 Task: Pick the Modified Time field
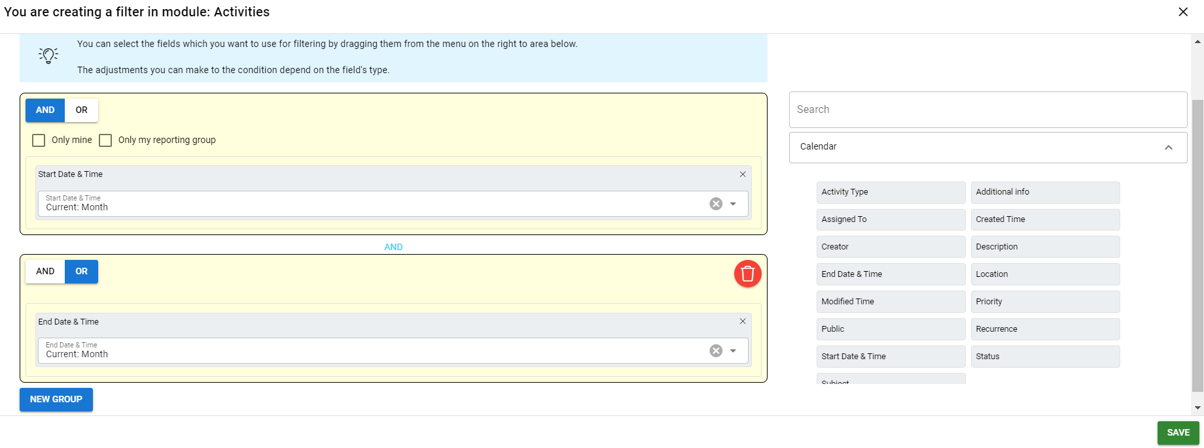(x=891, y=302)
